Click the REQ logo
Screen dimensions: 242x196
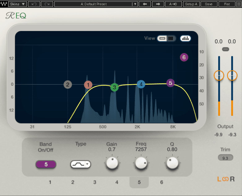pyautogui.click(x=16, y=15)
